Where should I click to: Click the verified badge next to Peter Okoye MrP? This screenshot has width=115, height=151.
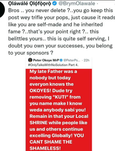tap(61, 60)
